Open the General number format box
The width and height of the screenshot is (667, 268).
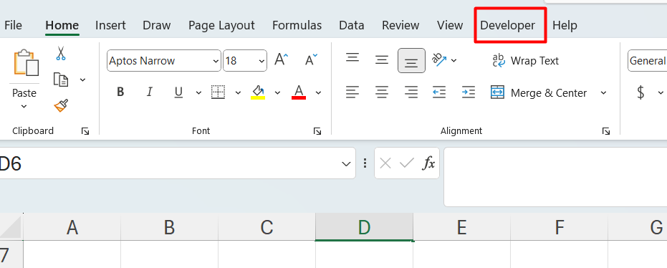point(648,61)
